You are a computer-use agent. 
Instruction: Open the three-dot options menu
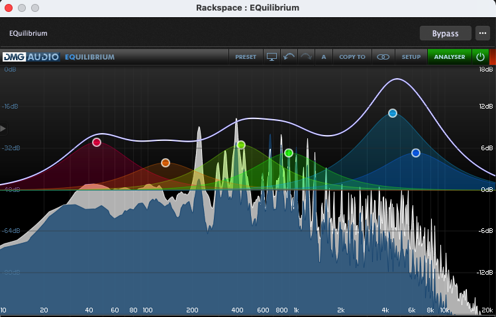pos(482,34)
